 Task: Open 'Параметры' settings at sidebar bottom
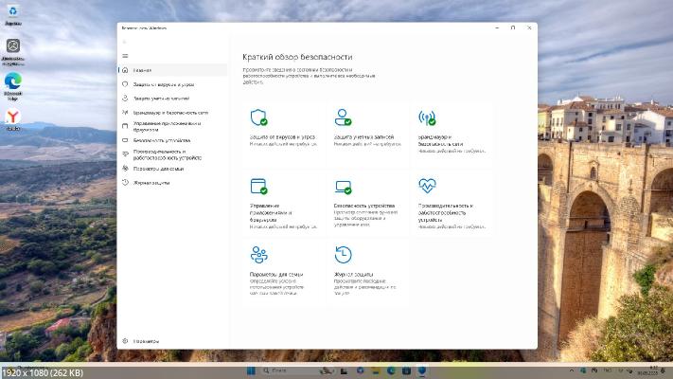pos(146,341)
